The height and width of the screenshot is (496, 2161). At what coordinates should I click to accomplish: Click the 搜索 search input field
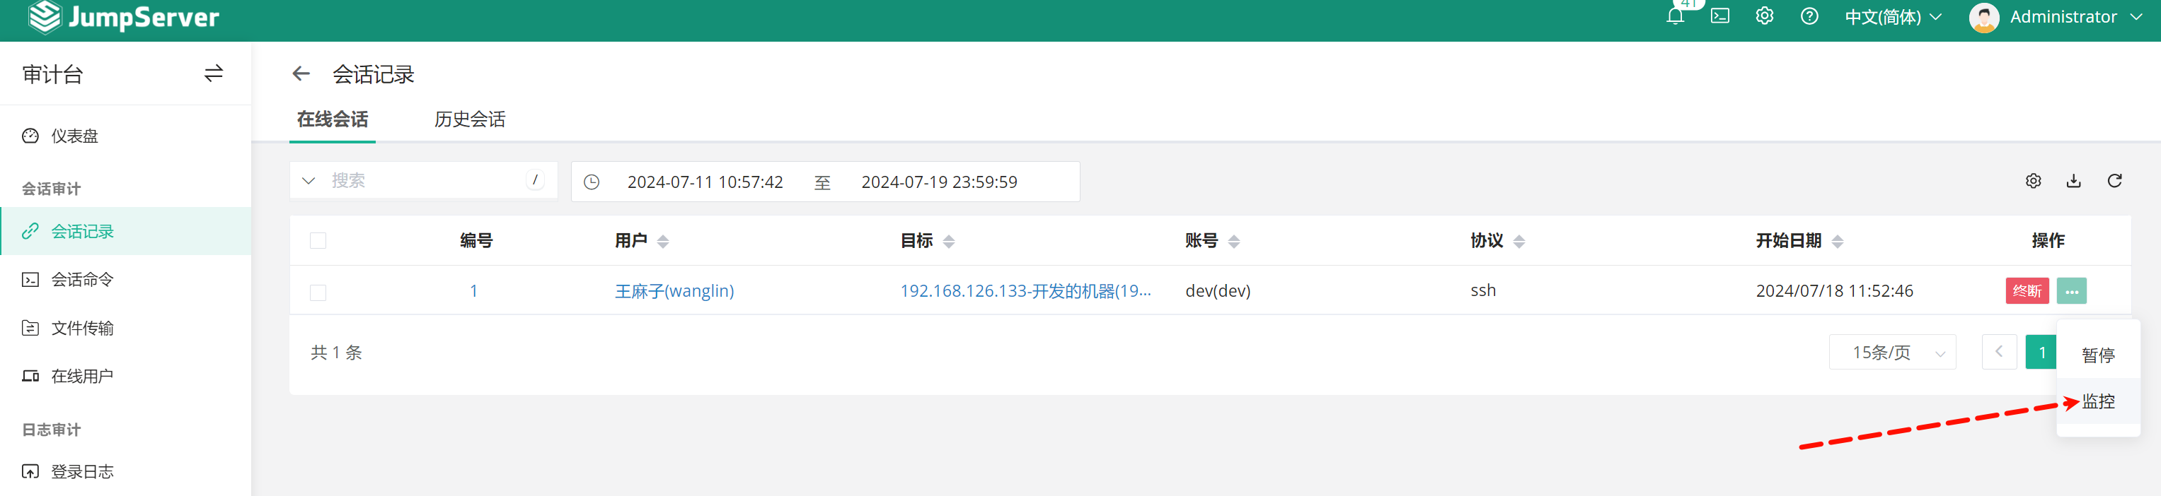tap(424, 181)
